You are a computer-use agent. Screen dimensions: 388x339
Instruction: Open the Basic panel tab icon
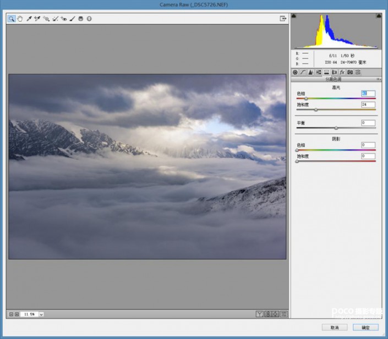click(x=295, y=72)
